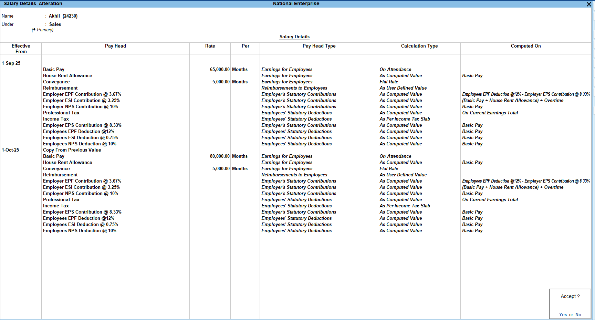Click Yes in the Accept prompt
The image size is (595, 320).
click(563, 314)
